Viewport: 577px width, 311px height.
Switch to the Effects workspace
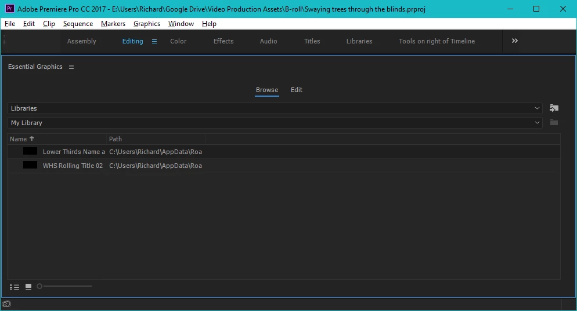click(223, 41)
